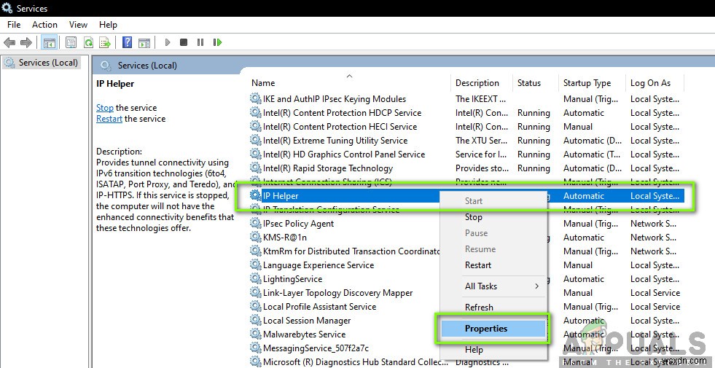Open the File menu
Screen dimensions: 715x368
coord(14,25)
